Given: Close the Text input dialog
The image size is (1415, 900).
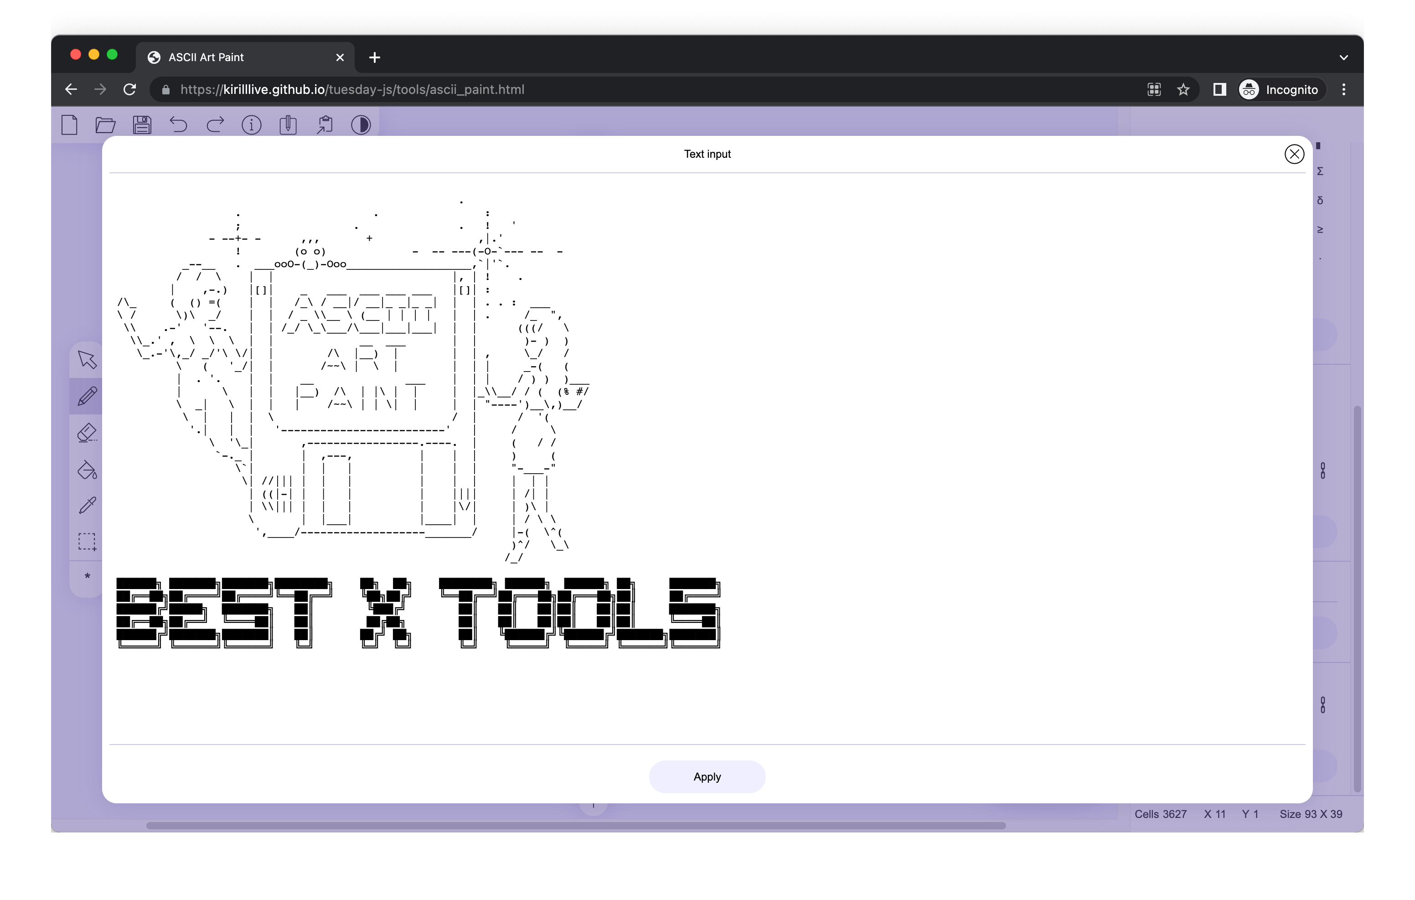Looking at the screenshot, I should tap(1294, 154).
